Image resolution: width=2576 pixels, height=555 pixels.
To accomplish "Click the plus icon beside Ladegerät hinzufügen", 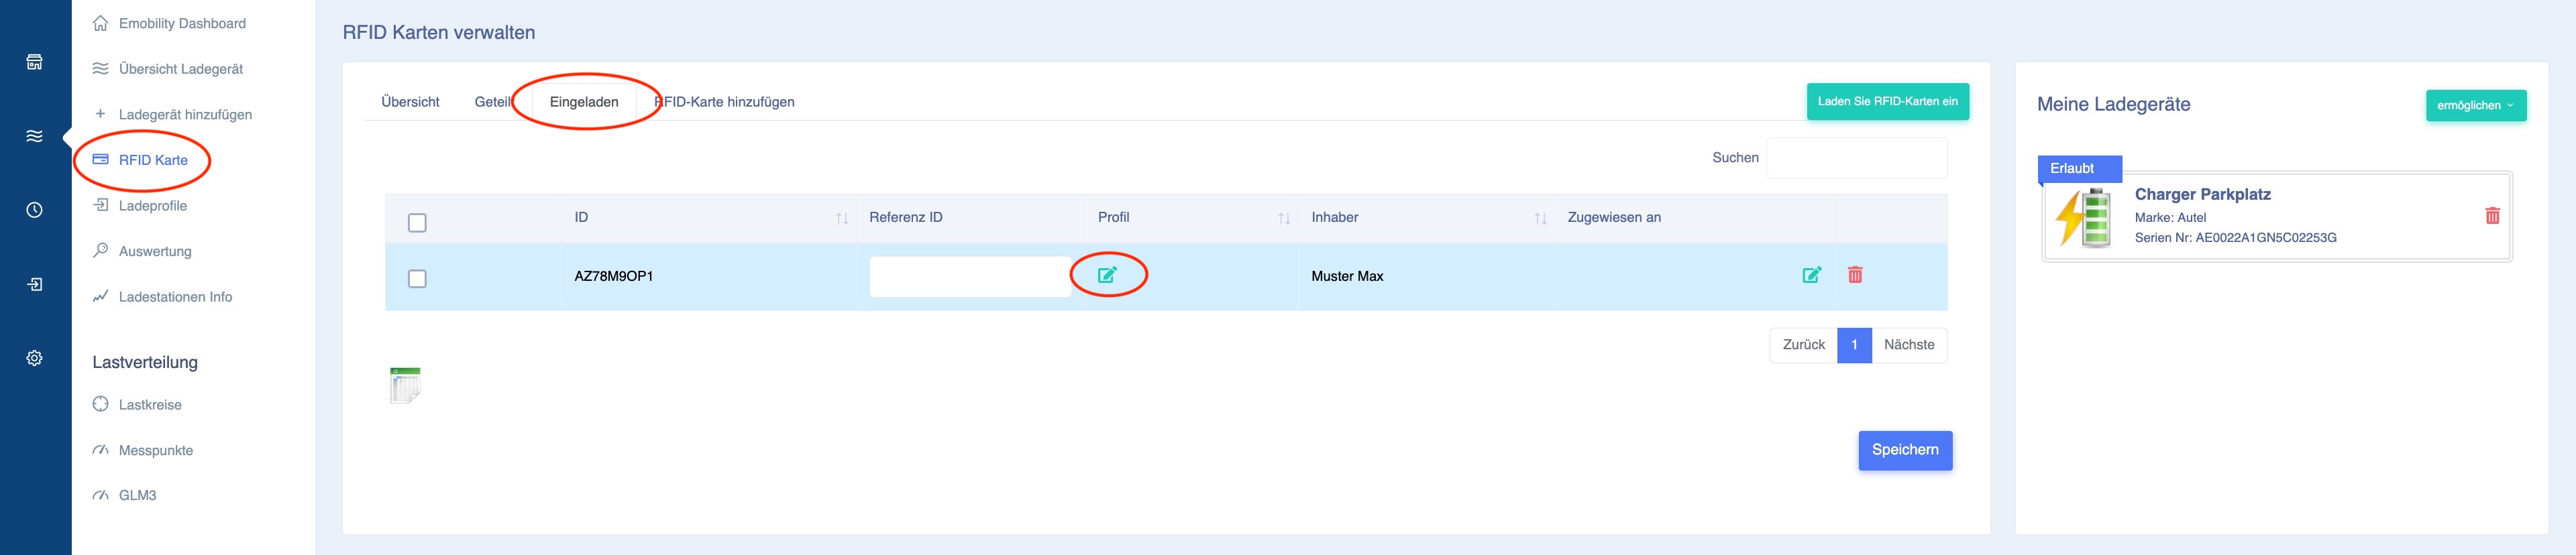I will point(100,113).
